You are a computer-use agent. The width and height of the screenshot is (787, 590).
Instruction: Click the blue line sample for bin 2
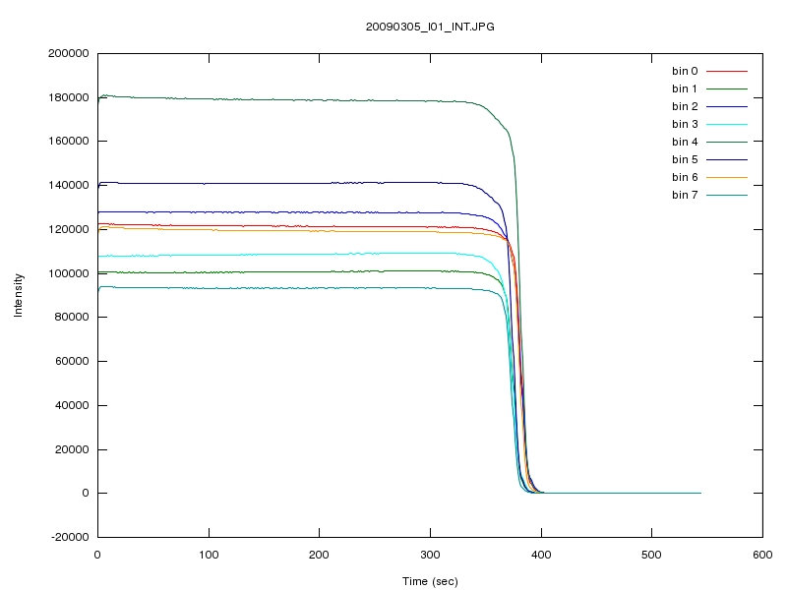(727, 106)
